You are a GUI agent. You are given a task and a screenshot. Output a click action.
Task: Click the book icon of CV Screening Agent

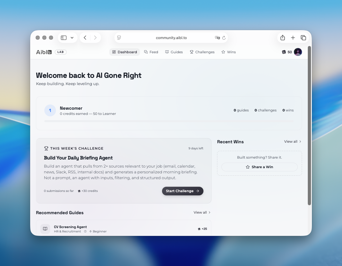point(45,229)
